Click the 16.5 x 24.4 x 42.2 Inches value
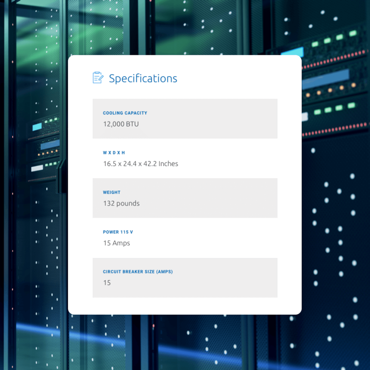The width and height of the screenshot is (370, 370). click(x=141, y=163)
